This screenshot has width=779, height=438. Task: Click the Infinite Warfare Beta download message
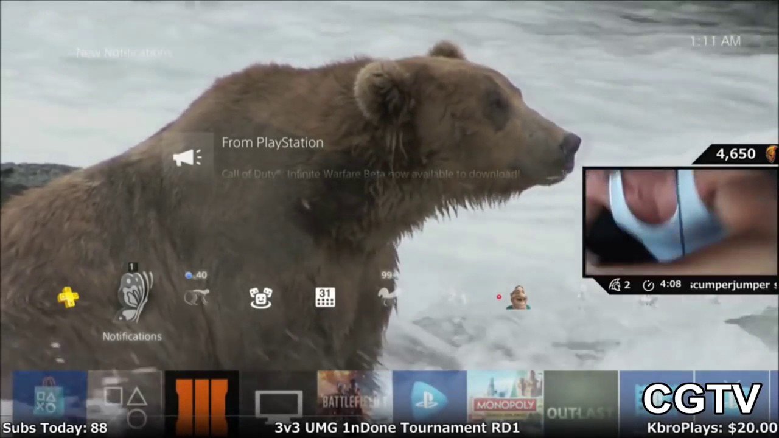tap(370, 174)
